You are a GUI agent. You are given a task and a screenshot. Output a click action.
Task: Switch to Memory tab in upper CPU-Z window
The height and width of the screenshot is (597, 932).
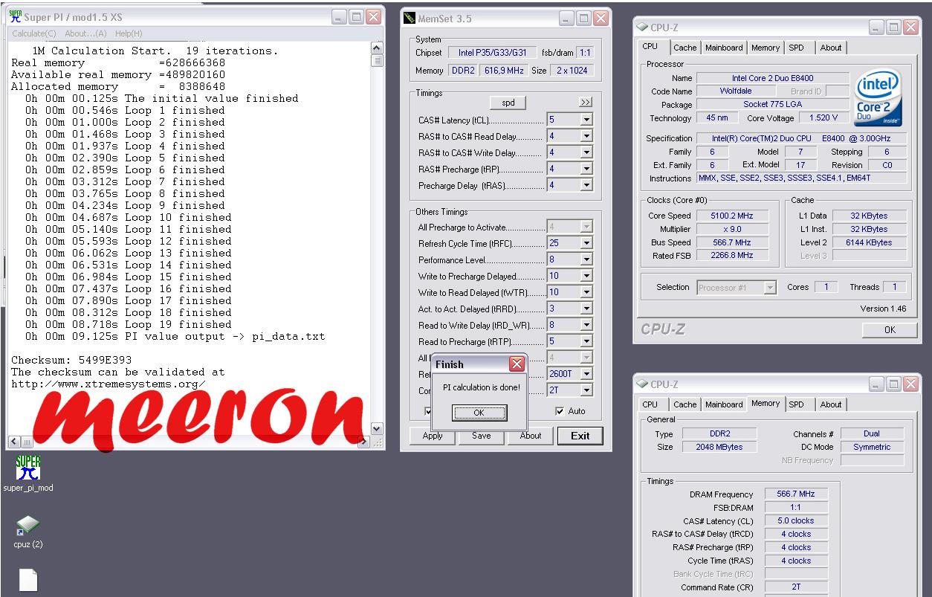765,48
